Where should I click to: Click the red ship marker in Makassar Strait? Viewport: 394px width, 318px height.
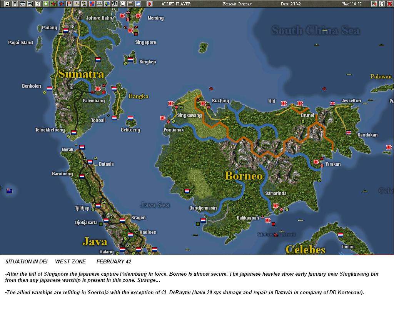point(276,235)
